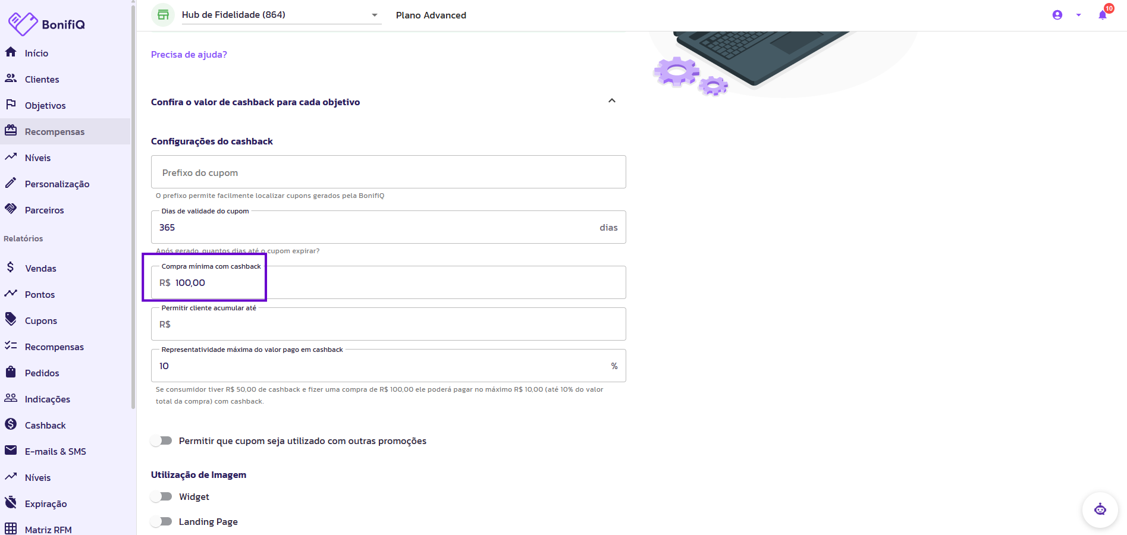Open Clientes menu item

65,79
